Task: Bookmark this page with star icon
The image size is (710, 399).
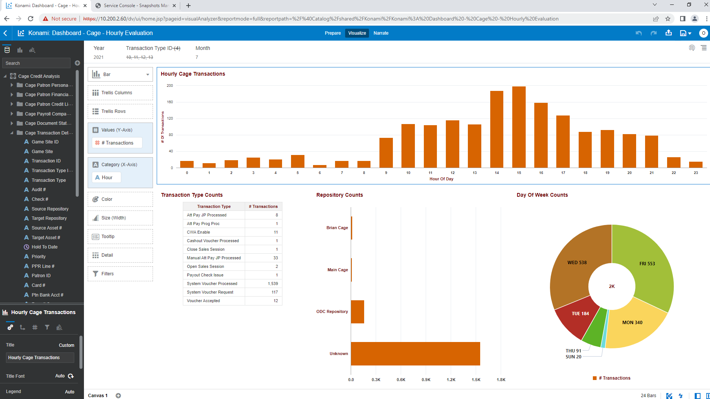Action: tap(668, 19)
